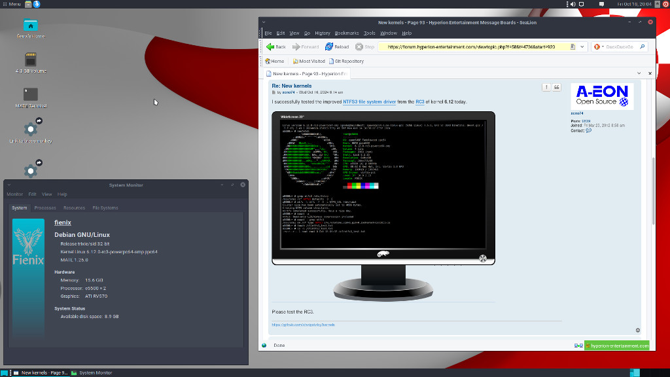Switch to the File Systems tab
The image size is (670, 377).
[105, 207]
